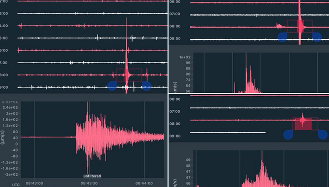Screen dimensions: 329x187
Task: Click the 08:00 row label in the bottom-right helicorder
Action: pyautogui.click(x=175, y=124)
